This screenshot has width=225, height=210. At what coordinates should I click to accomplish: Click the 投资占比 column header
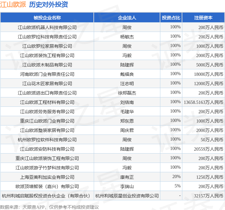click(171, 18)
